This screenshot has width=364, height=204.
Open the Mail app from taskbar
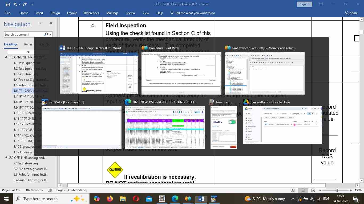pyautogui.click(x=149, y=199)
